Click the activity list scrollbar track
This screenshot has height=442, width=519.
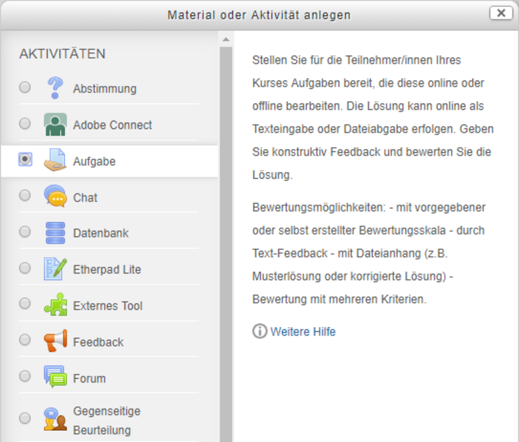tap(226, 260)
